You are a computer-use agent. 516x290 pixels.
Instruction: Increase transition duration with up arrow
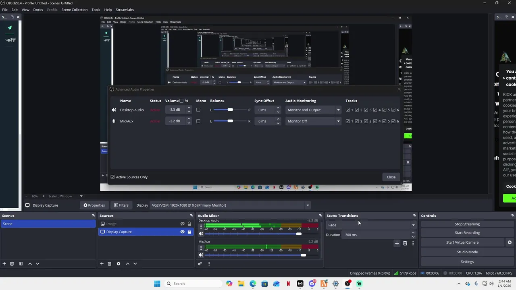(x=413, y=233)
